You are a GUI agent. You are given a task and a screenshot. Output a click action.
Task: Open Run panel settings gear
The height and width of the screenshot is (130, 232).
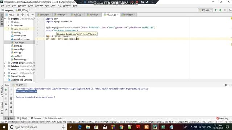click(226, 85)
